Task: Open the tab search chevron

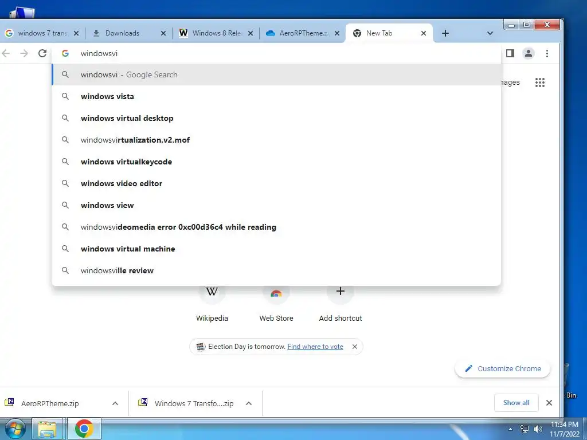Action: (x=490, y=33)
